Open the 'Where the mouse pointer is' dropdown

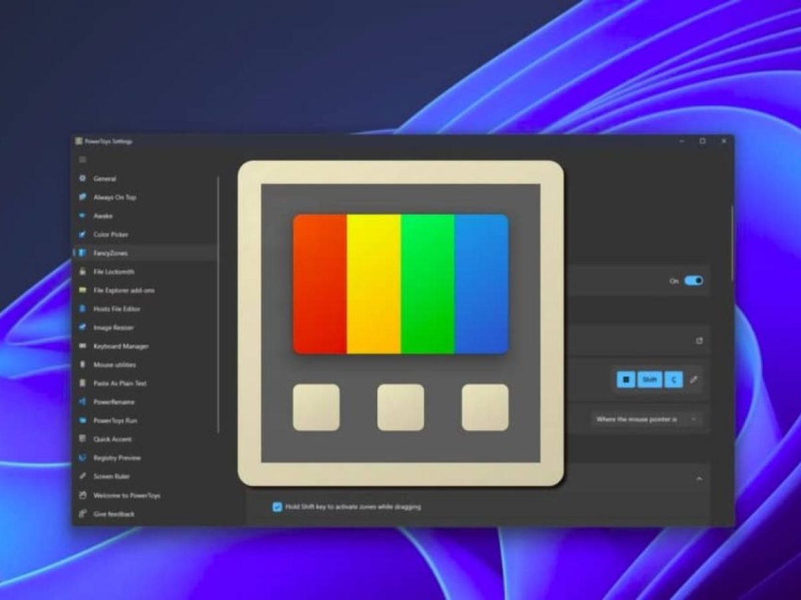(646, 419)
